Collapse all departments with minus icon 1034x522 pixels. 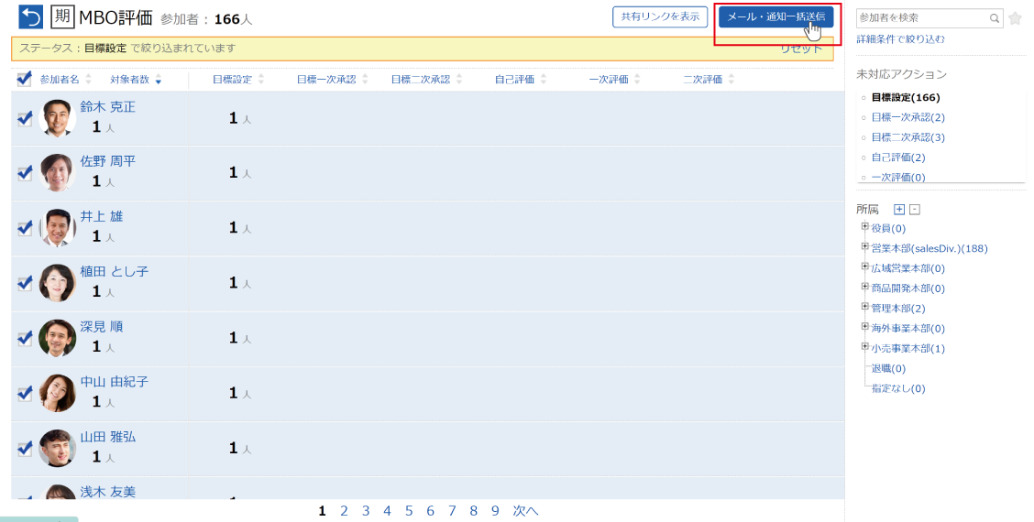[915, 210]
